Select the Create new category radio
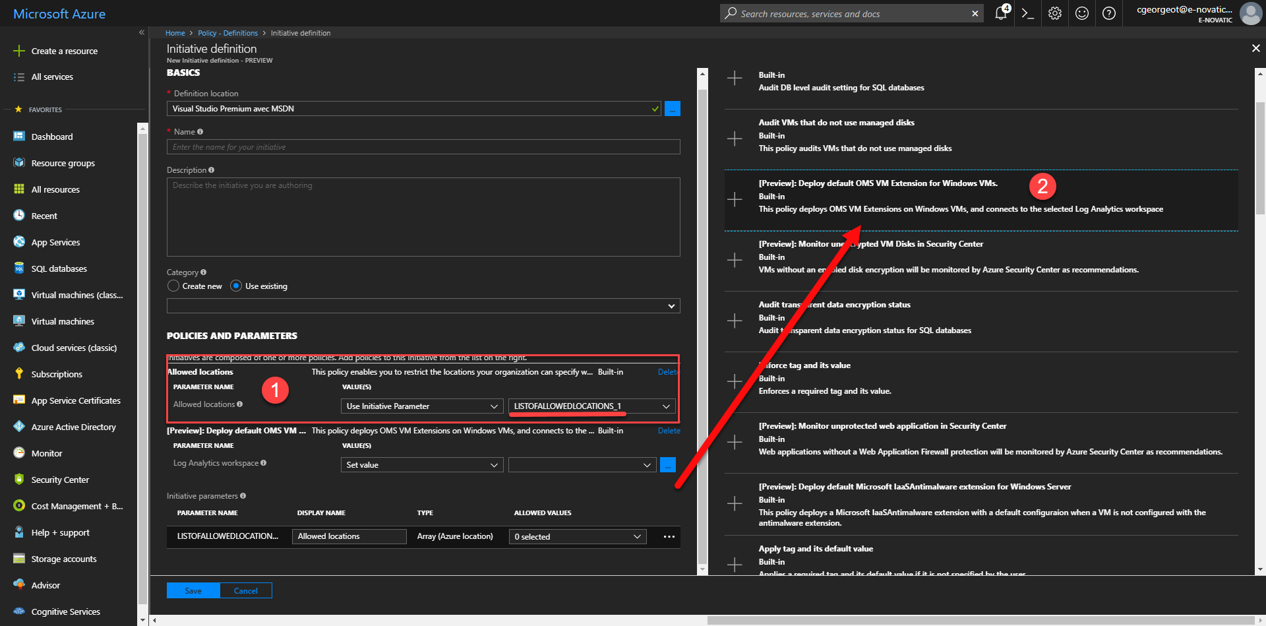This screenshot has width=1266, height=626. pyautogui.click(x=173, y=286)
